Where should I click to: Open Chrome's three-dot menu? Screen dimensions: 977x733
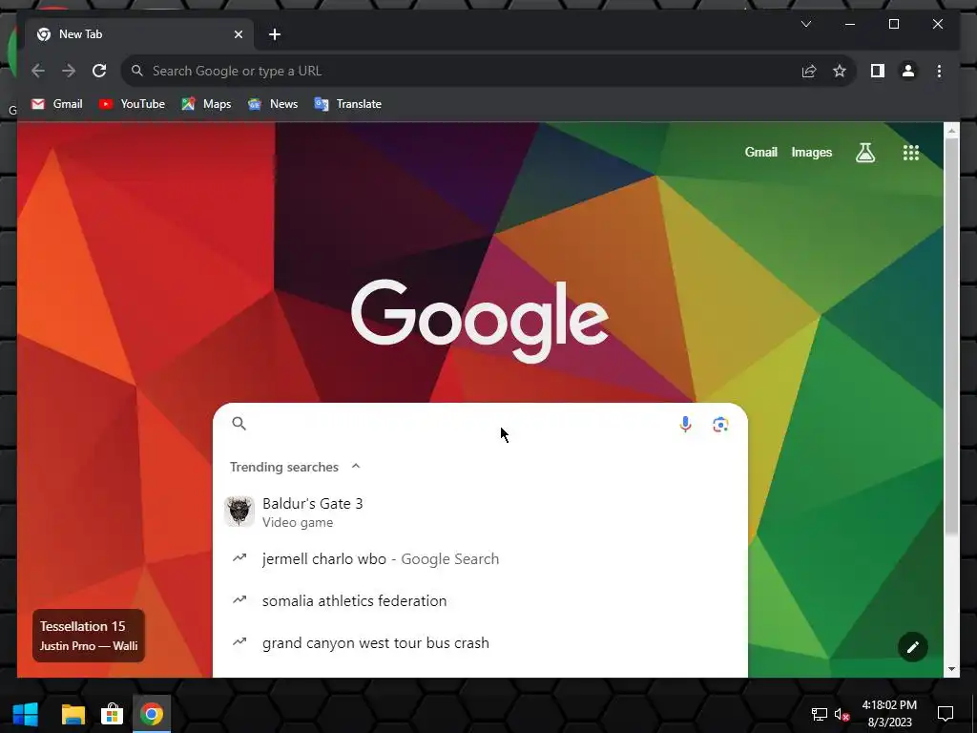pos(939,71)
